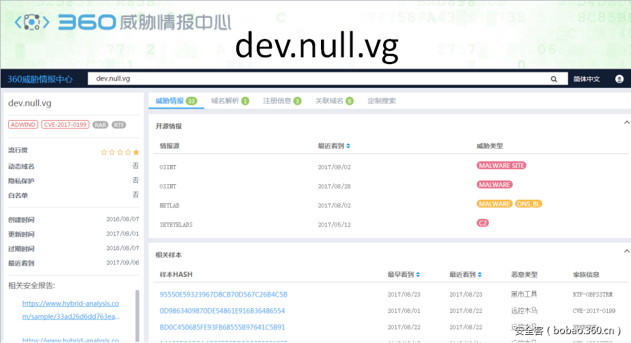Click the 家族信息 column header

586,274
